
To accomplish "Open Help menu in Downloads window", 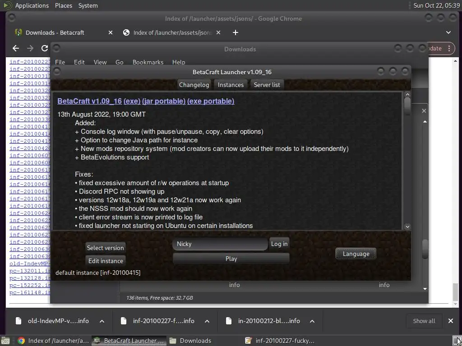I will tap(179, 62).
